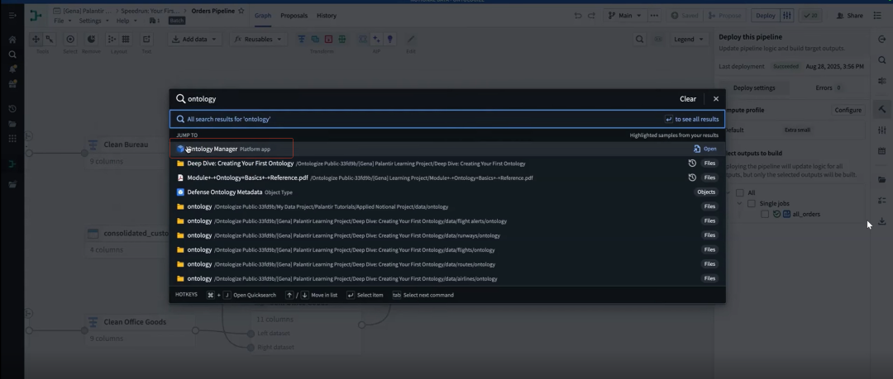Click the Objects tag on Defense Ontology Metadata
Image resolution: width=893 pixels, height=379 pixels.
pos(706,192)
